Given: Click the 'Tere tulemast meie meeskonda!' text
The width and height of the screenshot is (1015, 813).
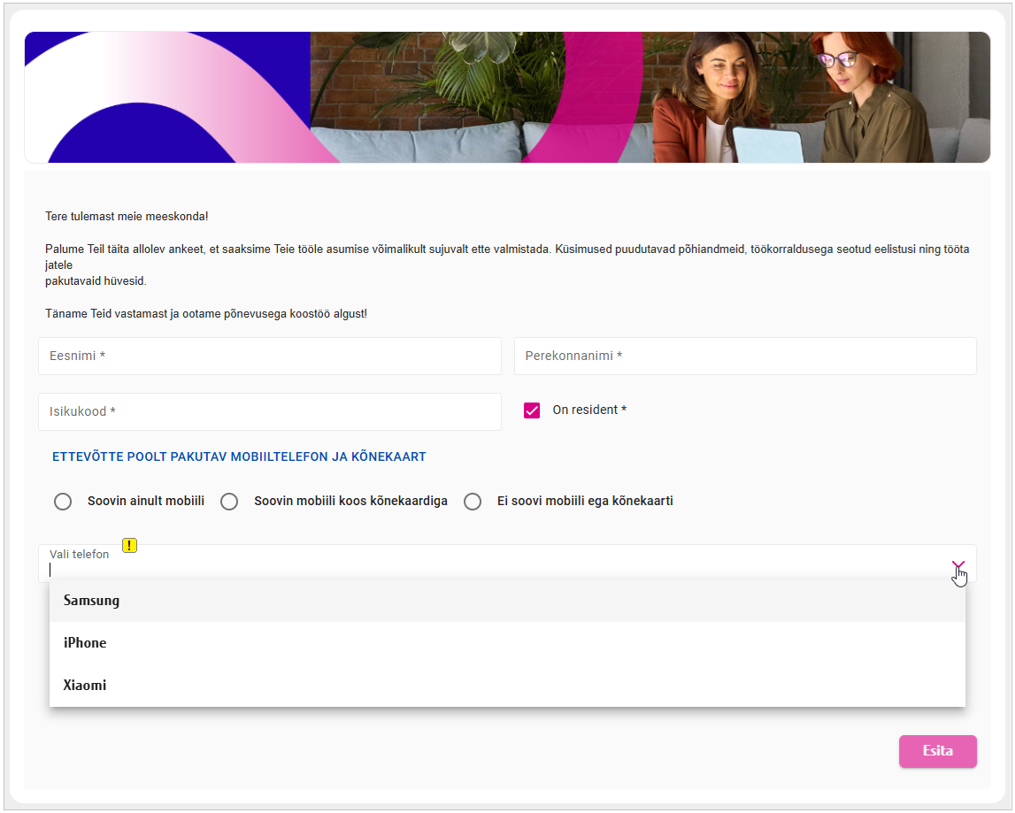Looking at the screenshot, I should (127, 216).
